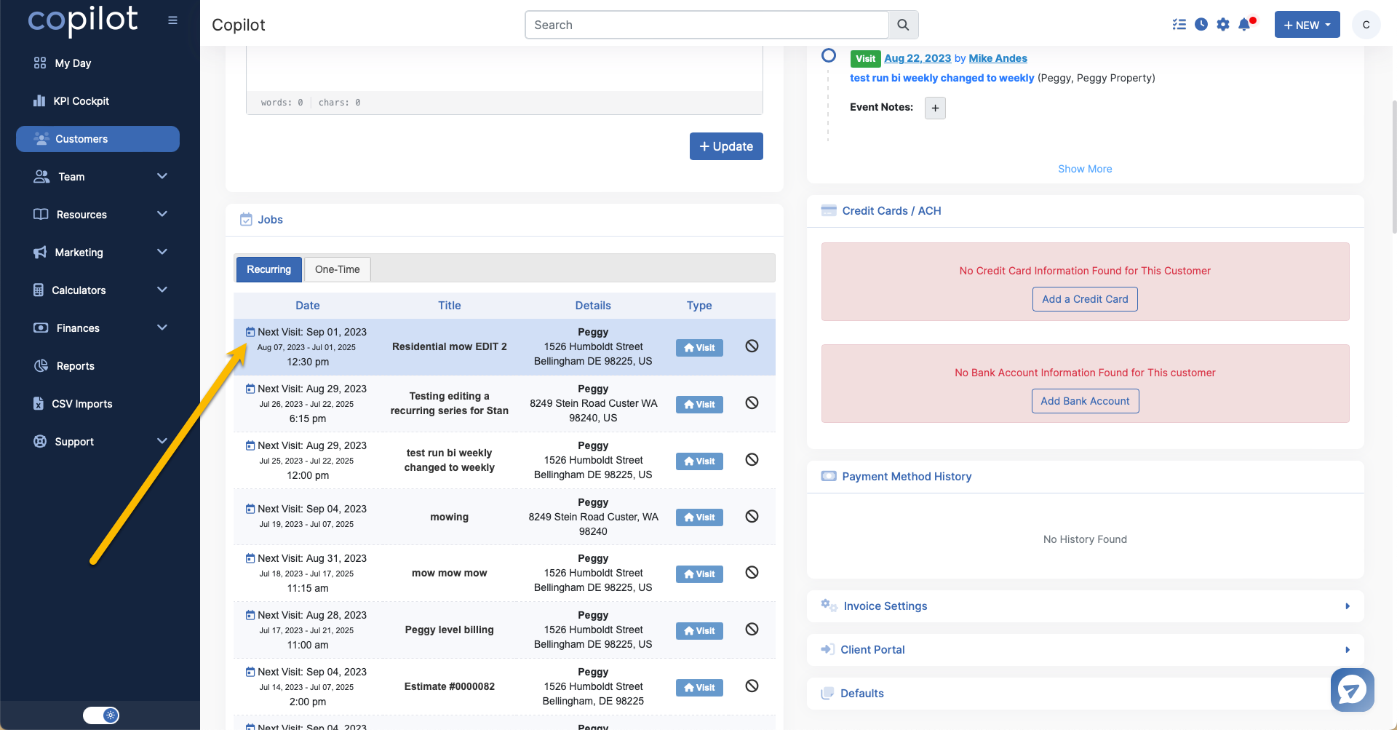Open the checklist tasks icon in header
Viewport: 1397px width, 730px height.
[1179, 25]
